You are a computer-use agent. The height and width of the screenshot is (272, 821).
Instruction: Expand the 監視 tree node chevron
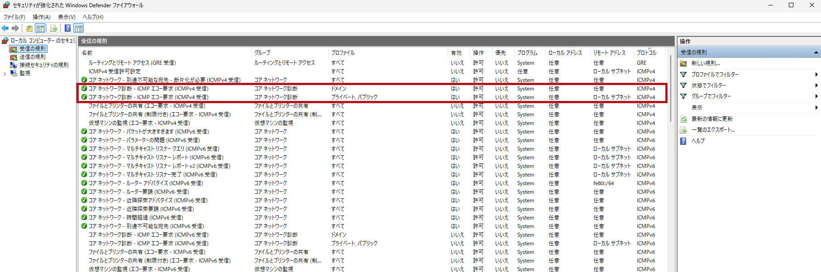coord(5,73)
